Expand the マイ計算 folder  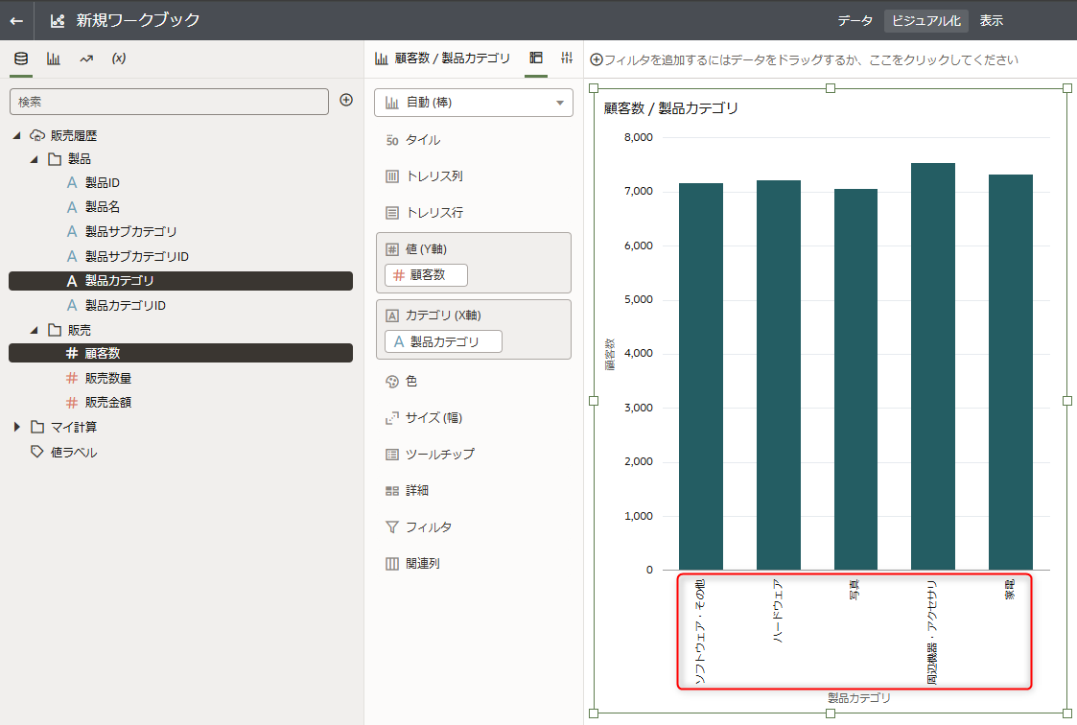coord(16,427)
